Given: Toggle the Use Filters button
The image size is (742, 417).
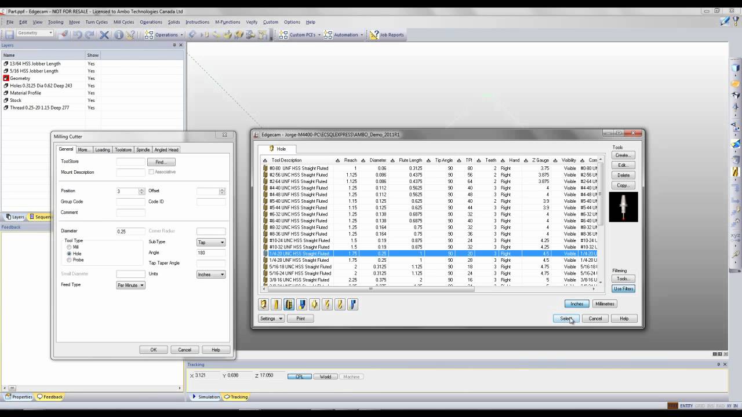Looking at the screenshot, I should [x=623, y=288].
